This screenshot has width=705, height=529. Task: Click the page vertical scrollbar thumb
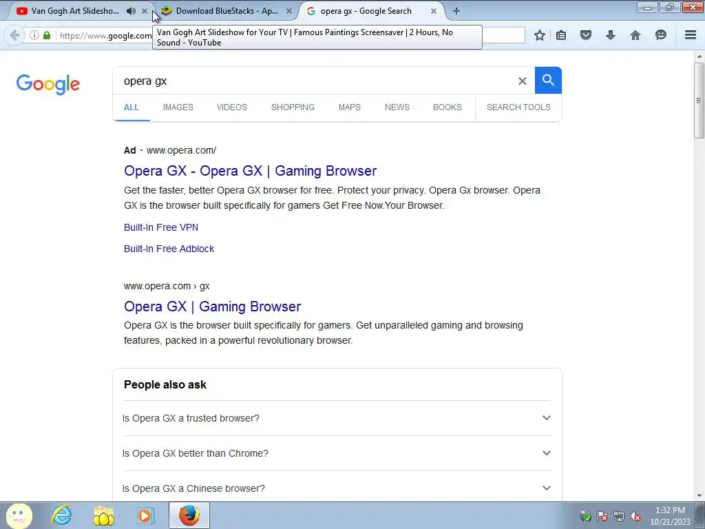(x=699, y=101)
